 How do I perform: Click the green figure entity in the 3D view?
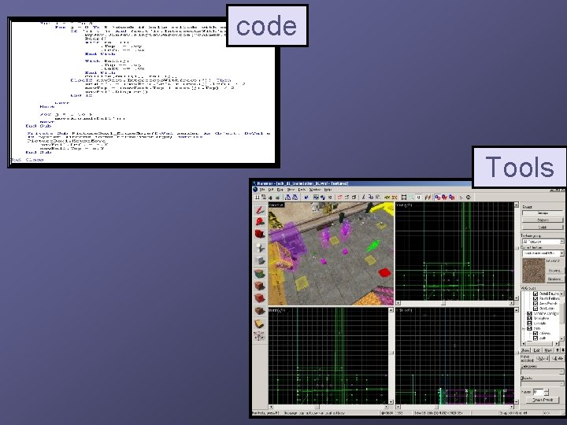click(x=373, y=246)
